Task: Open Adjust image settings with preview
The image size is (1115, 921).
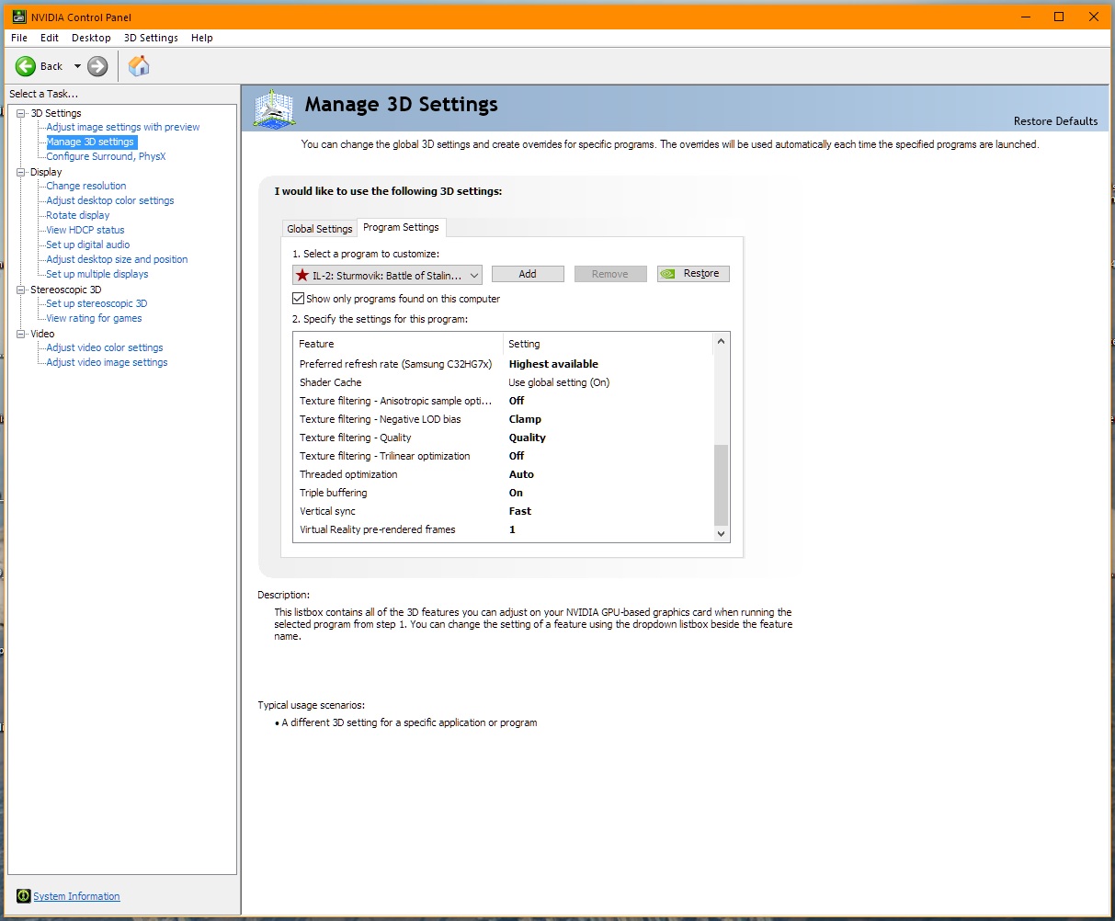Action: 123,127
